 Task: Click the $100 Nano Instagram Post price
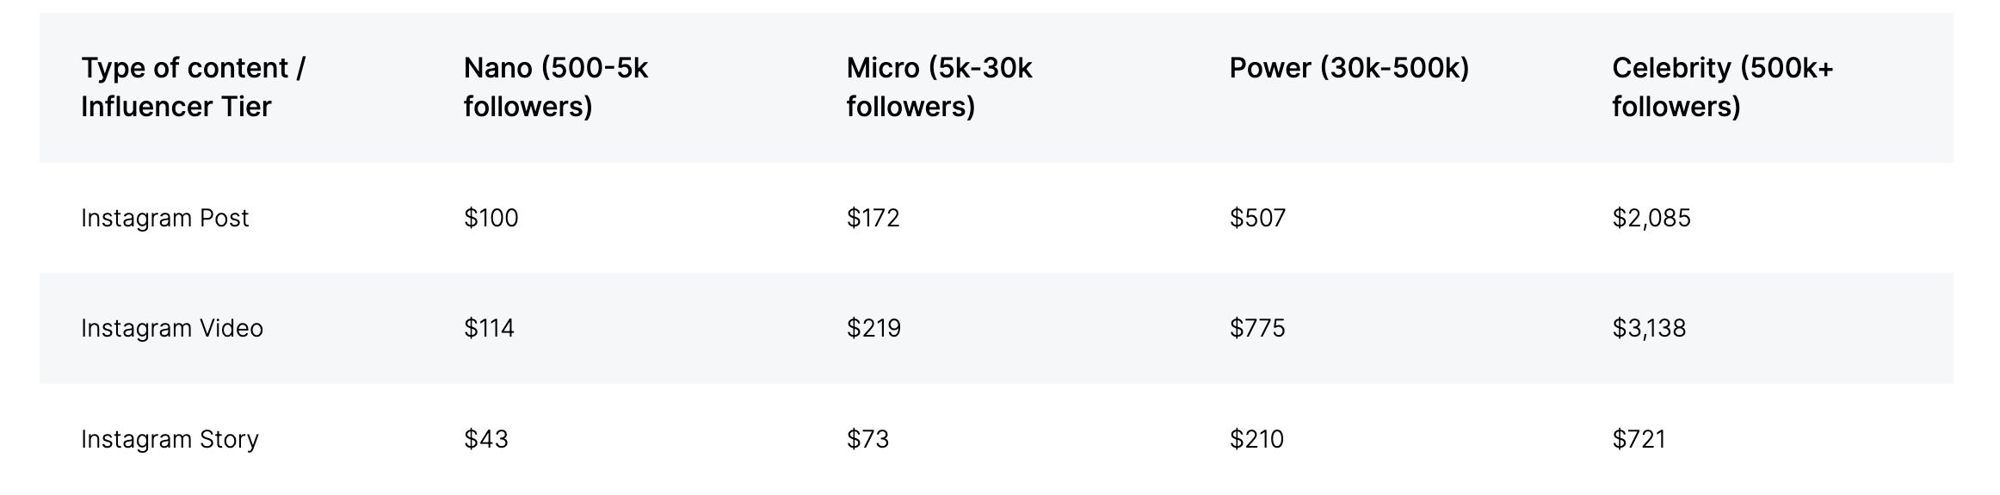click(x=491, y=218)
